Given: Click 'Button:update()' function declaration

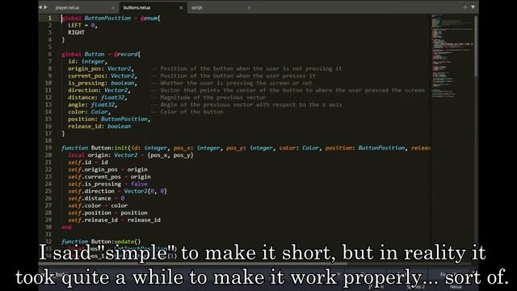Looking at the screenshot, I should point(101,242).
